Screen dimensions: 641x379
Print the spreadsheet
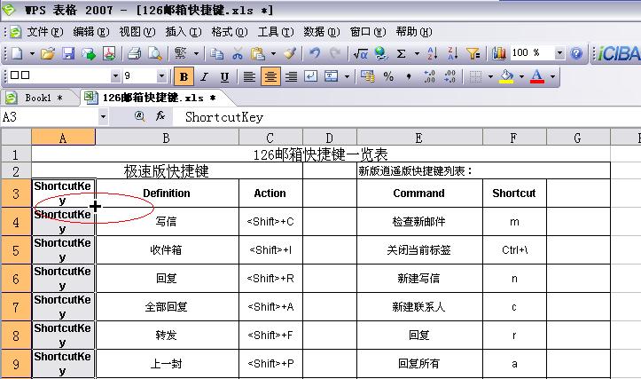pos(134,53)
